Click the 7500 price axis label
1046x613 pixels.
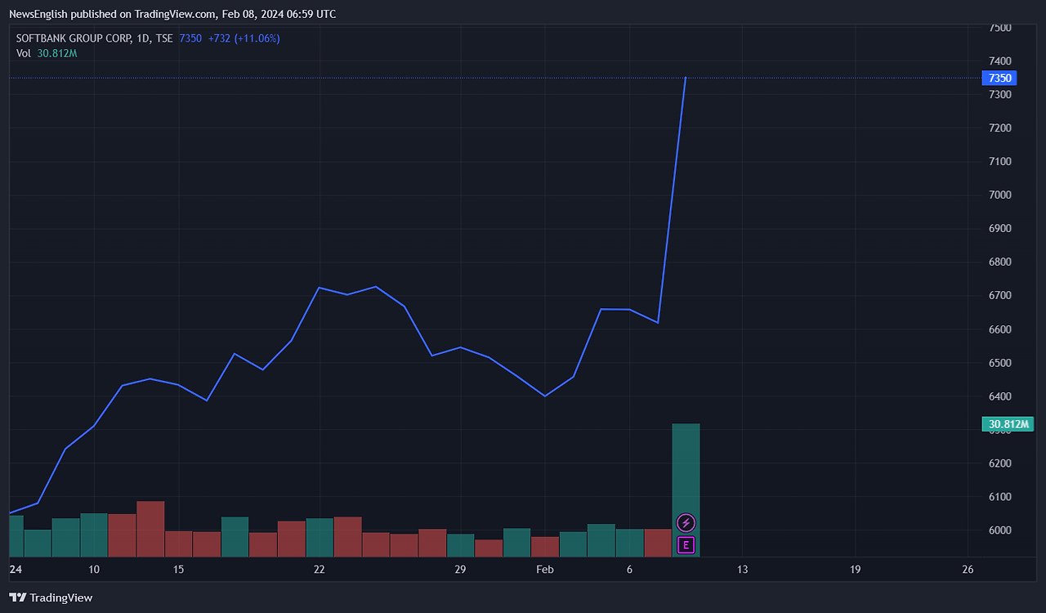[x=1000, y=28]
